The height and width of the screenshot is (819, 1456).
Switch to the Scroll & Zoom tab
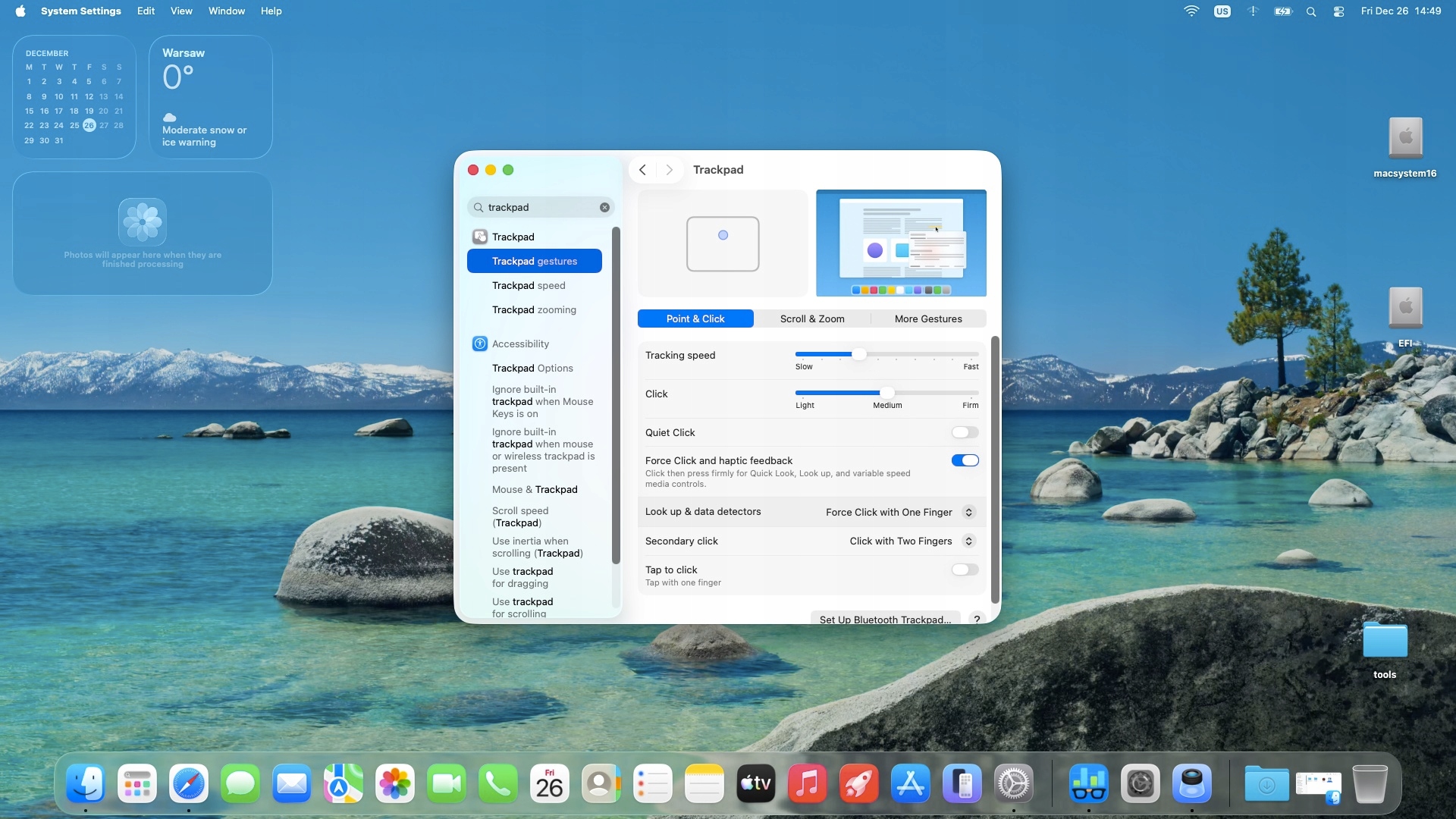[812, 318]
